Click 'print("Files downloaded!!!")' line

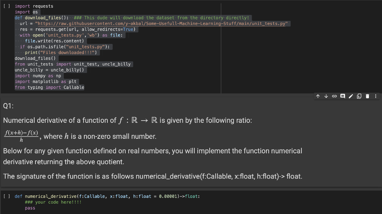click(61, 52)
